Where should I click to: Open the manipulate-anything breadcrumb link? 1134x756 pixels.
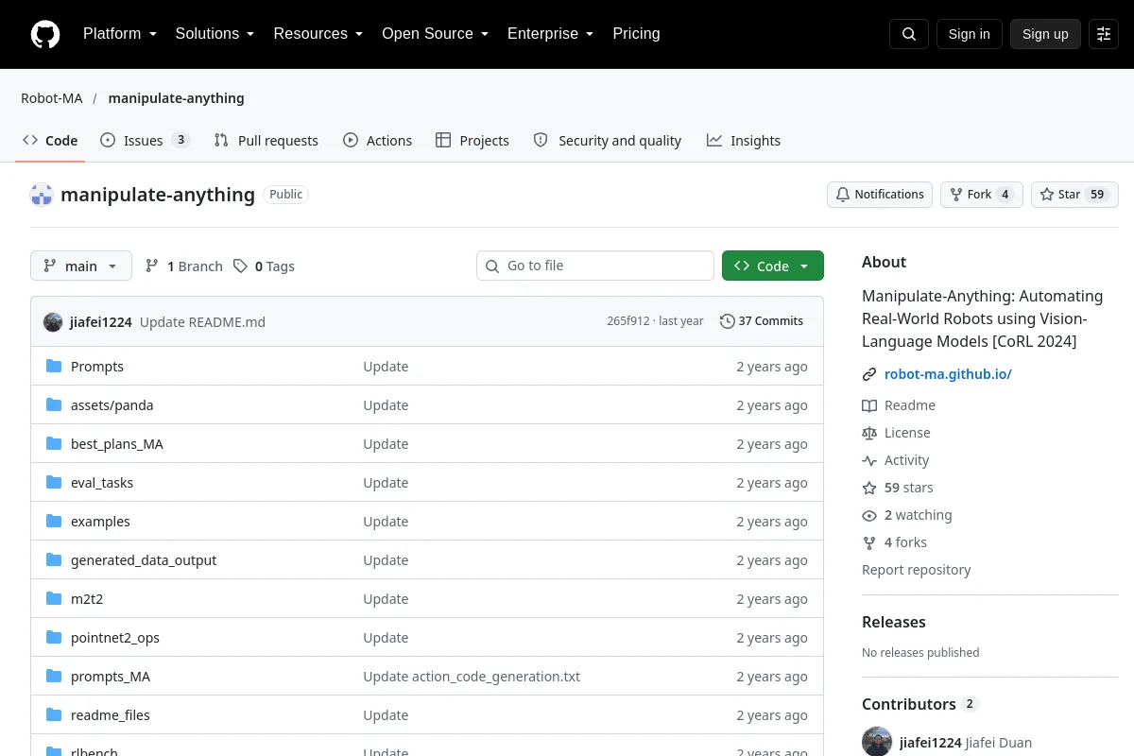(176, 98)
